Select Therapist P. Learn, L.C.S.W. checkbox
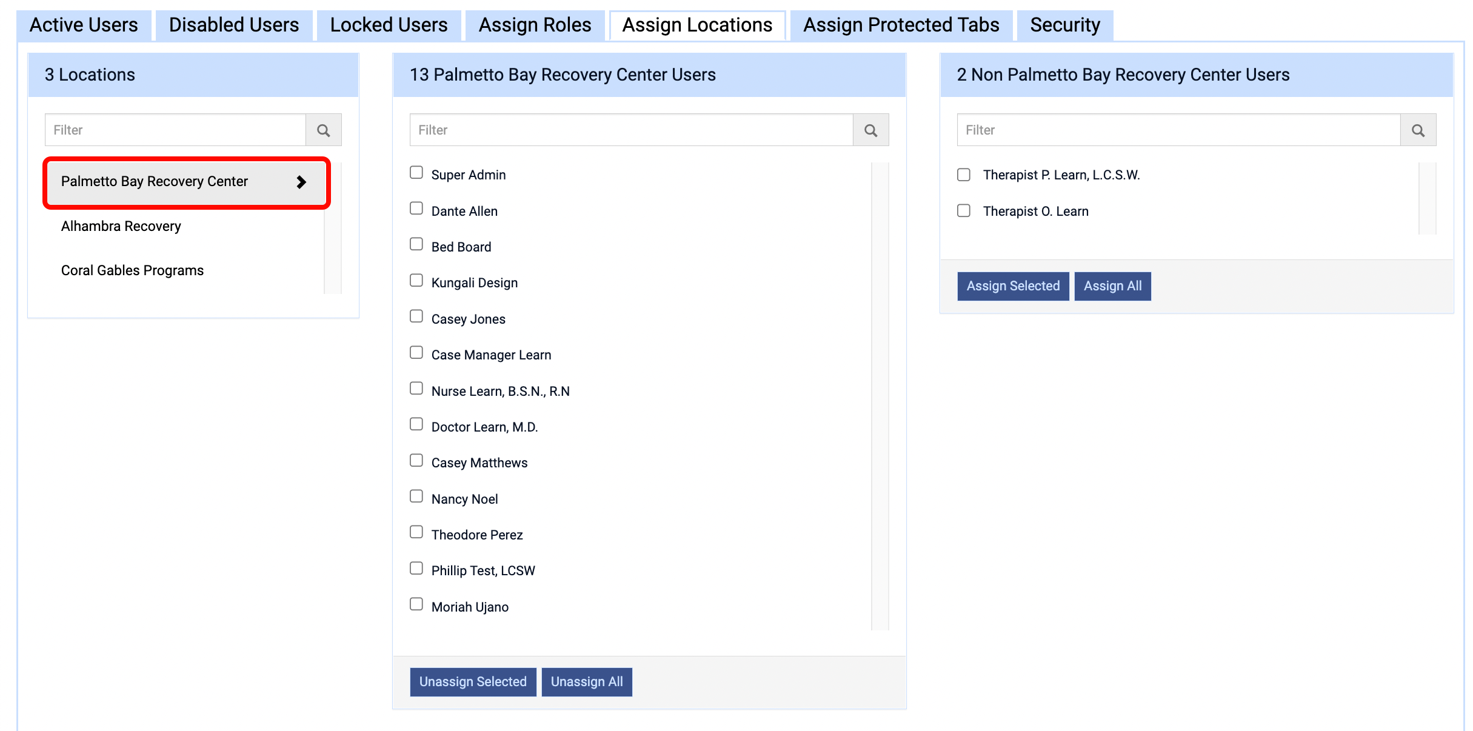Viewport: 1473px width, 731px height. [x=964, y=175]
